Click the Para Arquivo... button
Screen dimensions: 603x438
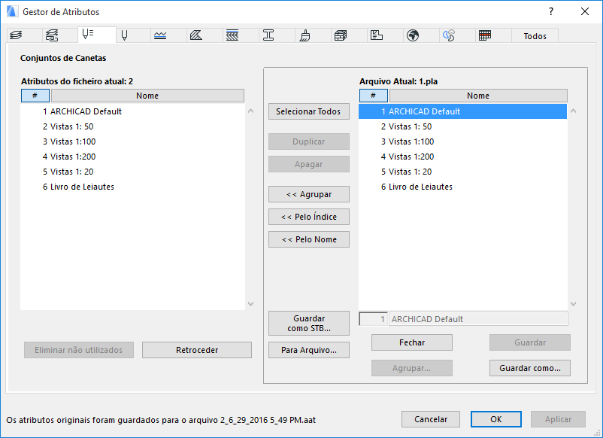[x=309, y=350]
